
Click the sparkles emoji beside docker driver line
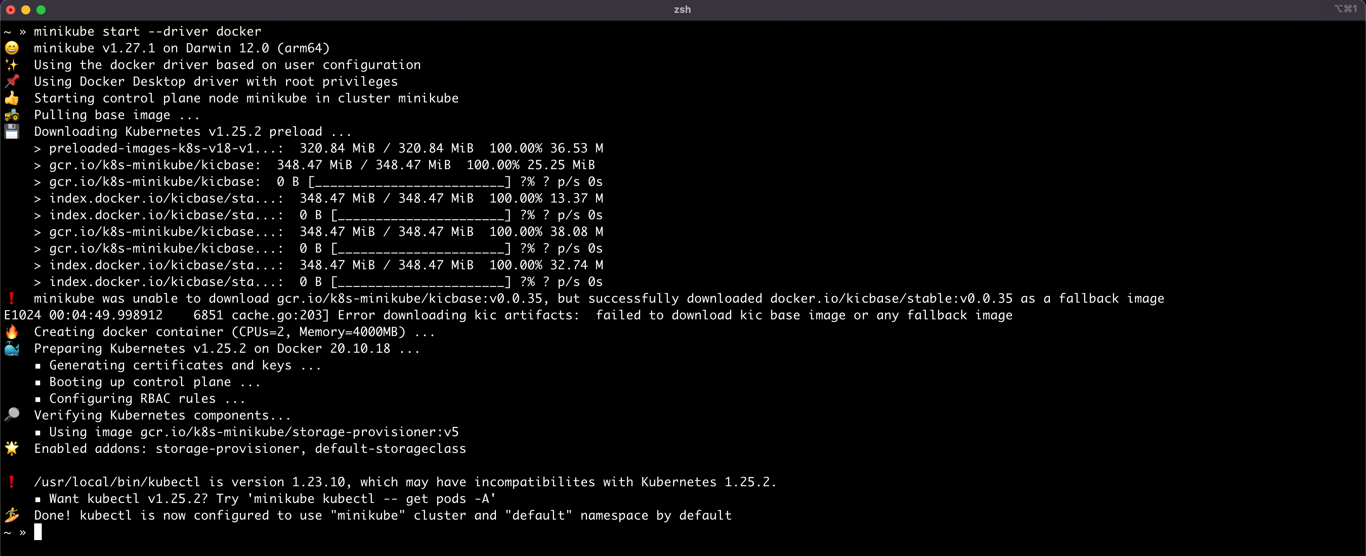12,64
